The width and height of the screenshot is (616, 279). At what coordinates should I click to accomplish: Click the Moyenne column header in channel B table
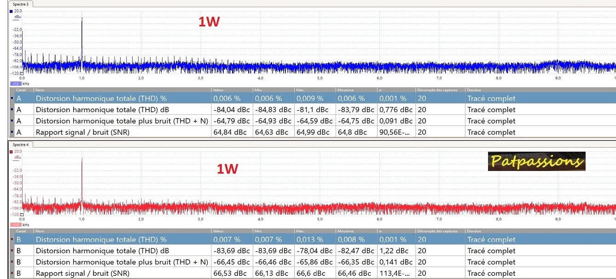(x=345, y=231)
